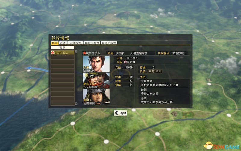Image resolution: width=241 pixels, height=151 pixels.
Task: Select the 副将2特性 tab
Action: pos(109,43)
